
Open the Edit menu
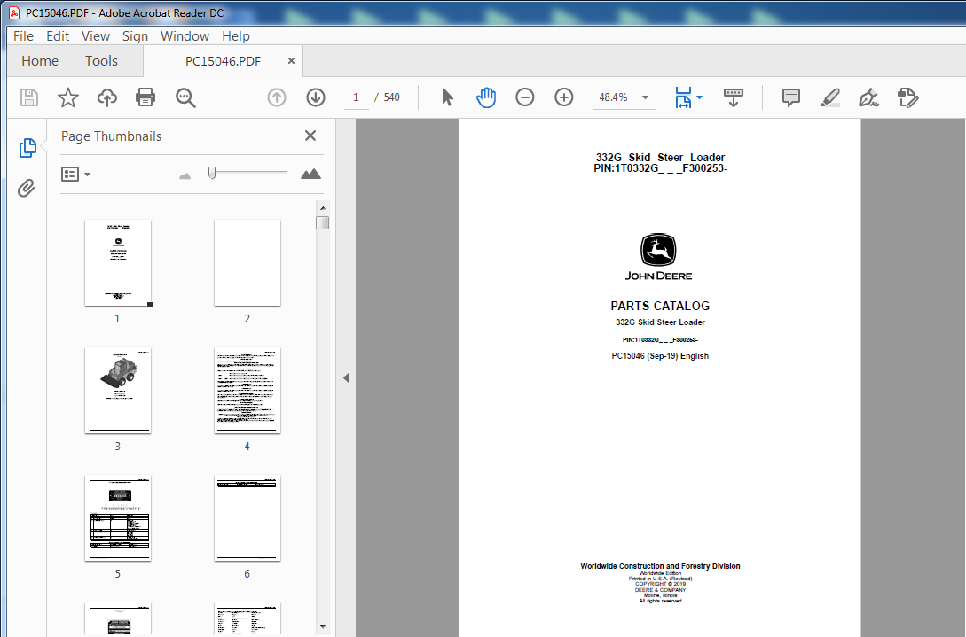58,36
